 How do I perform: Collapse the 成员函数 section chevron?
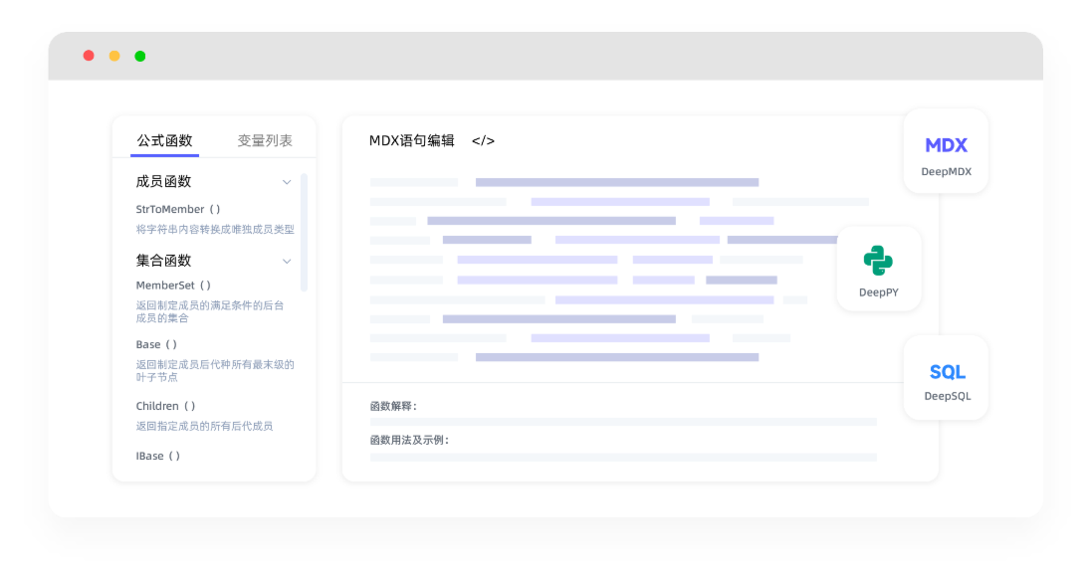pos(287,182)
